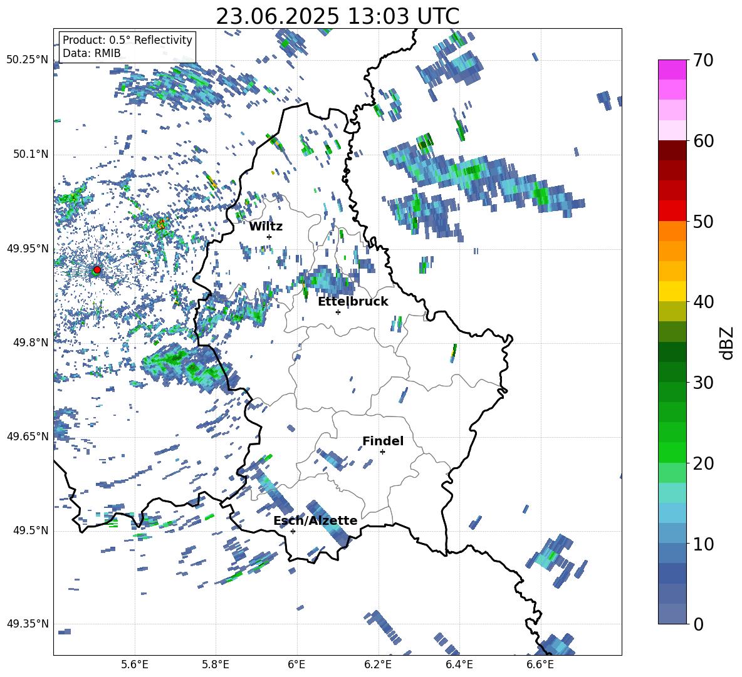Click the latitude label 50.25°N
The height and width of the screenshot is (677, 742).
point(28,60)
